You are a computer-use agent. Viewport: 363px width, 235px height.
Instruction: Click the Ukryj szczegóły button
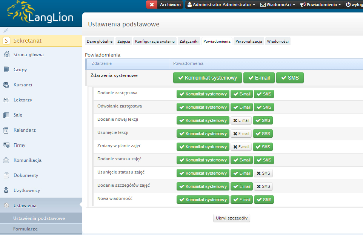232,218
